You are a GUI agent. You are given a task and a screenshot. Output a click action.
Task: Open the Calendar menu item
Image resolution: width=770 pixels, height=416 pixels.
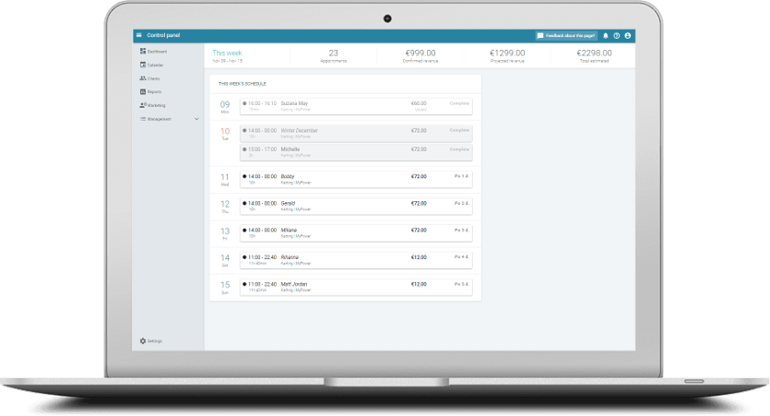click(x=156, y=65)
